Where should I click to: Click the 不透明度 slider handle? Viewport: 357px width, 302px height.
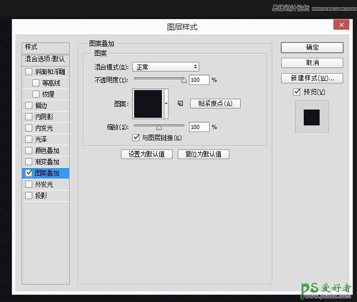tap(184, 80)
